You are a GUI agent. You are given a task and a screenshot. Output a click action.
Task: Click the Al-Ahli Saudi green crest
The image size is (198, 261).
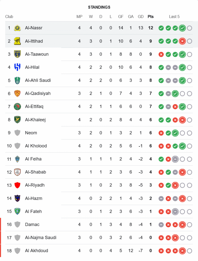click(x=17, y=80)
